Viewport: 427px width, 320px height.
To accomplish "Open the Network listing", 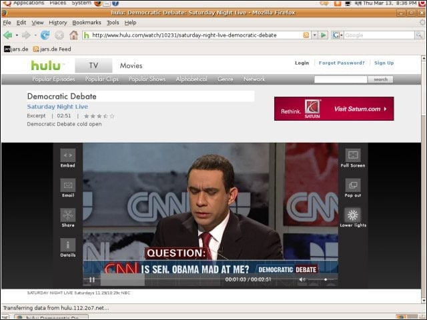I will tap(254, 79).
